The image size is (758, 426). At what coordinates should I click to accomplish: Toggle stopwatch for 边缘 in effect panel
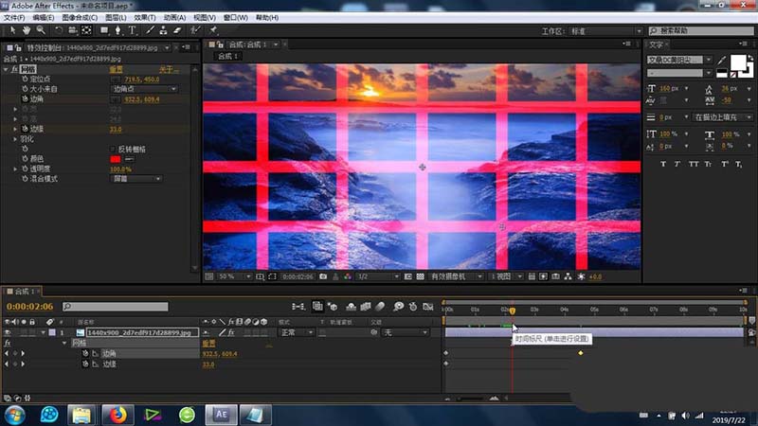coord(25,129)
